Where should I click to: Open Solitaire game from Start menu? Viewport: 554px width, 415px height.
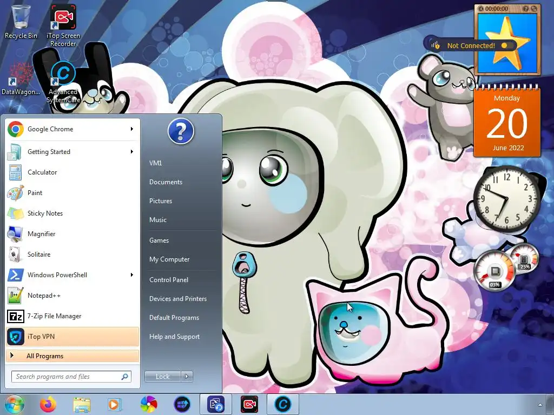point(72,254)
